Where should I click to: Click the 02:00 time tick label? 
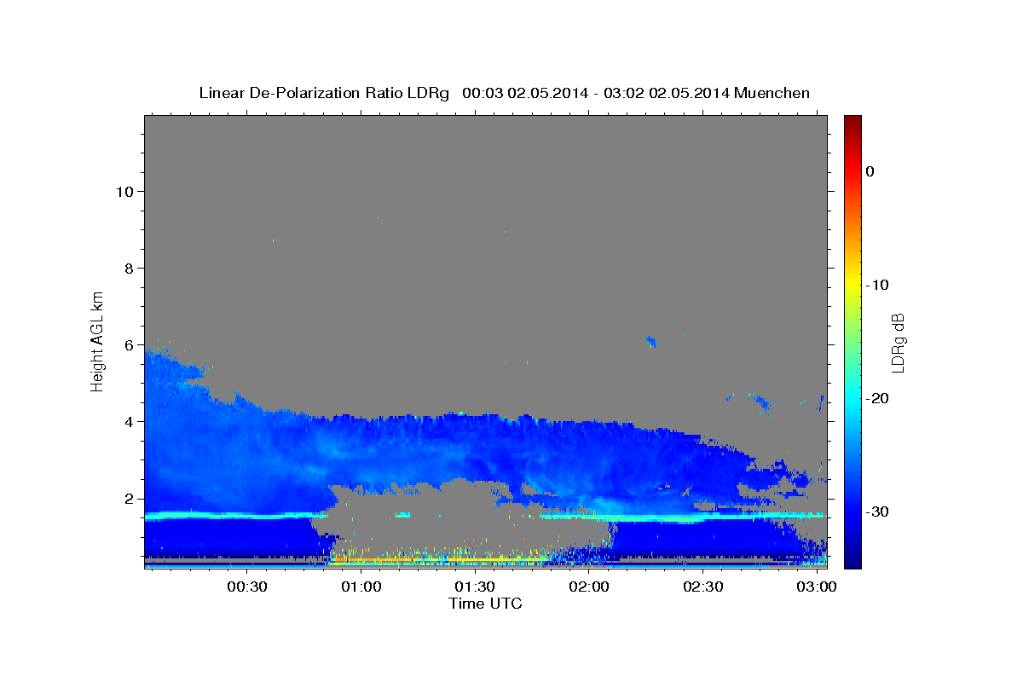click(589, 587)
